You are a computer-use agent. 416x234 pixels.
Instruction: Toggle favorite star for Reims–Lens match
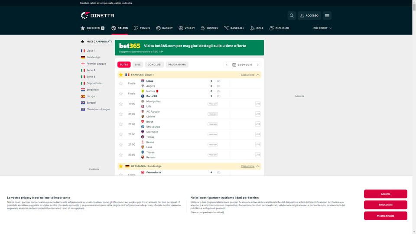[x=121, y=145]
